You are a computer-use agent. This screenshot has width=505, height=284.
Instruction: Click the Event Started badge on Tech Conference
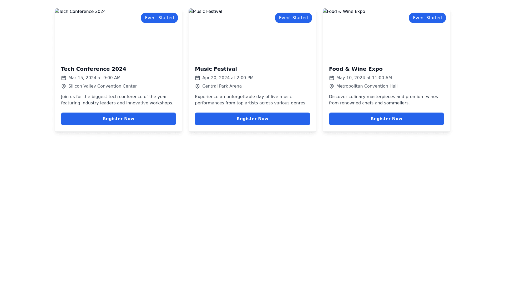(159, 18)
